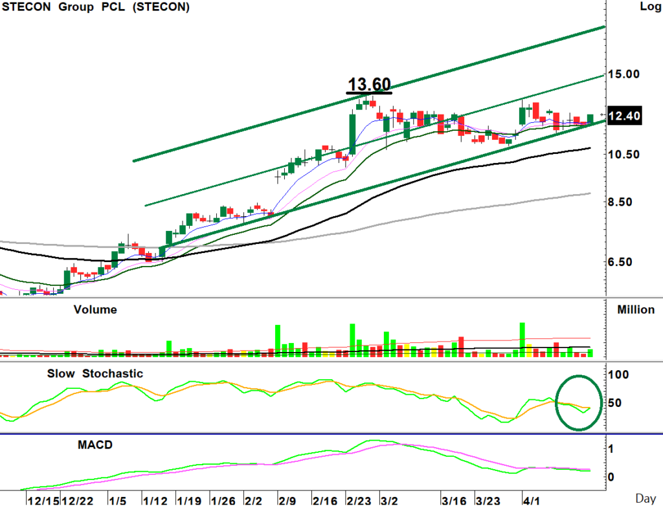Select the 4/1 date marker

(532, 501)
